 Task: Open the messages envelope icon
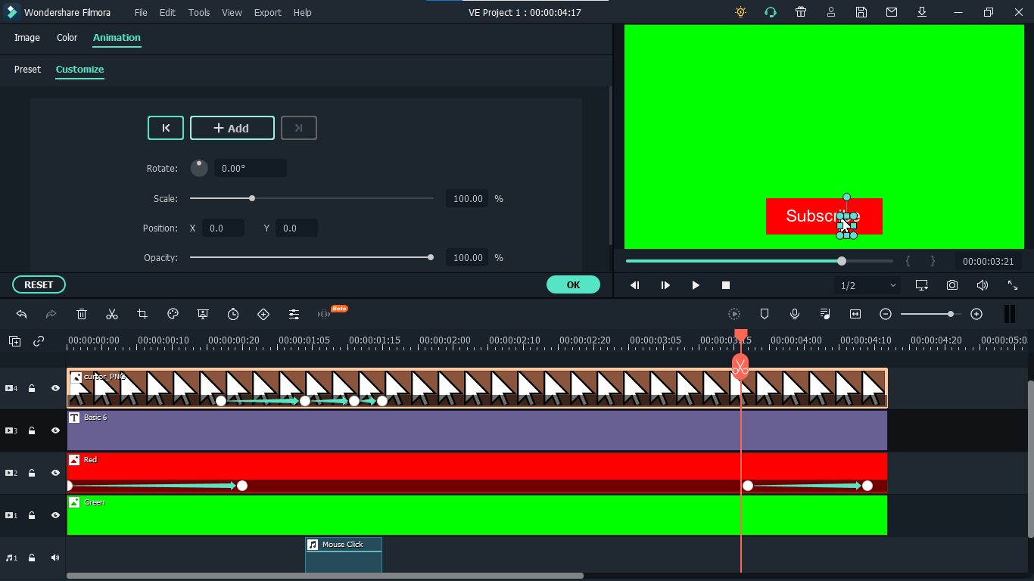[x=892, y=12]
